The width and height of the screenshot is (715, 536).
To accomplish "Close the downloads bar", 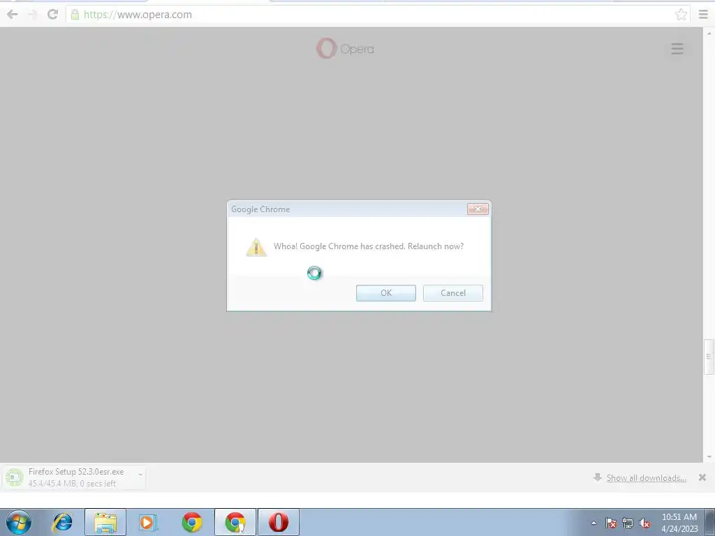I will click(702, 477).
